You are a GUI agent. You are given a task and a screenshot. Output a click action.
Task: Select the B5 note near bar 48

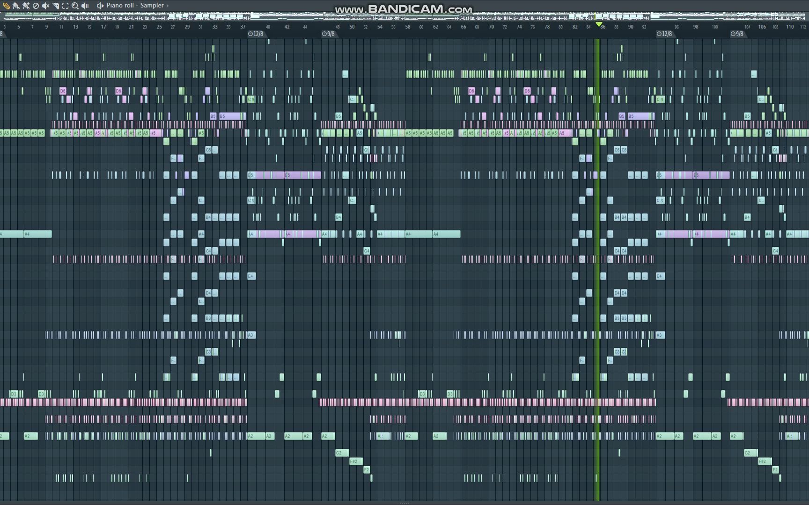tap(338, 116)
